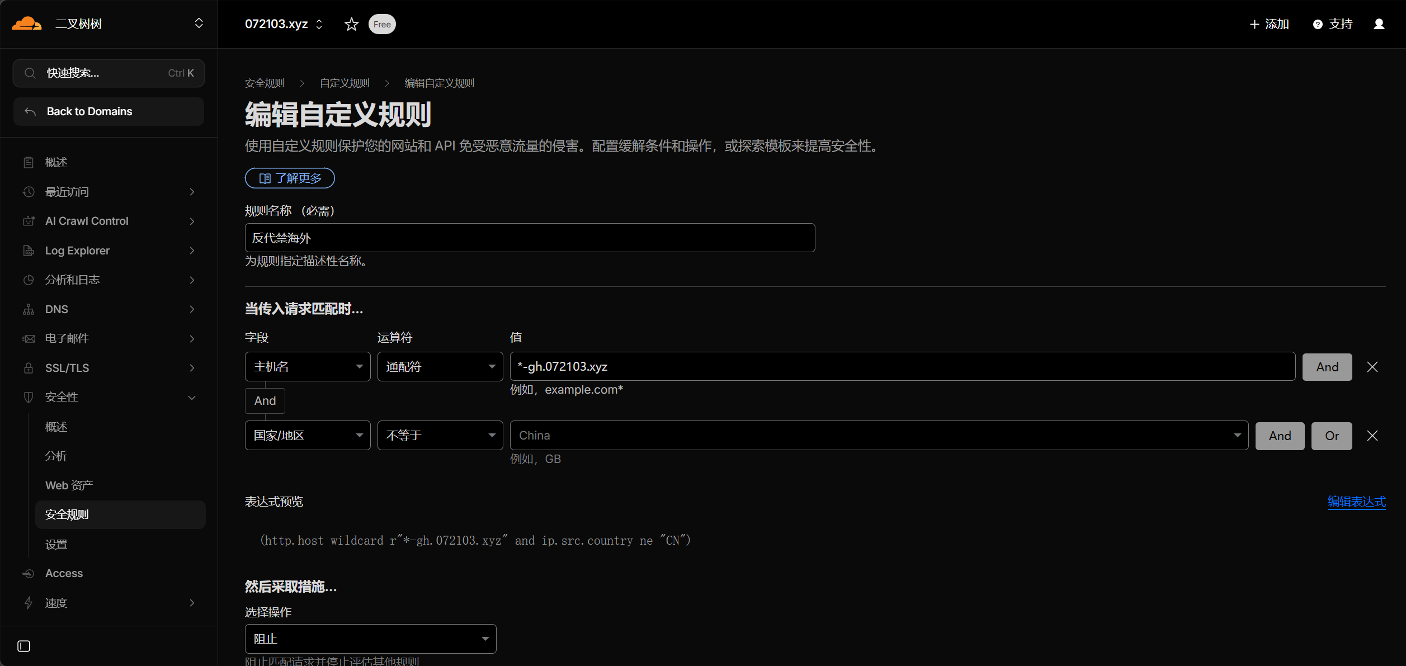Click the rule name input field

tap(529, 238)
